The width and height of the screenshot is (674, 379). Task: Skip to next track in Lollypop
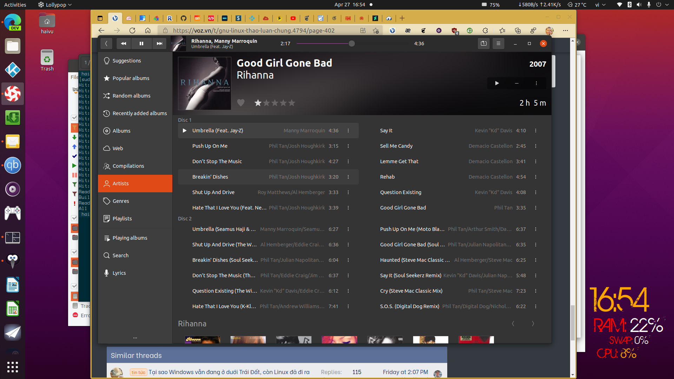159,44
